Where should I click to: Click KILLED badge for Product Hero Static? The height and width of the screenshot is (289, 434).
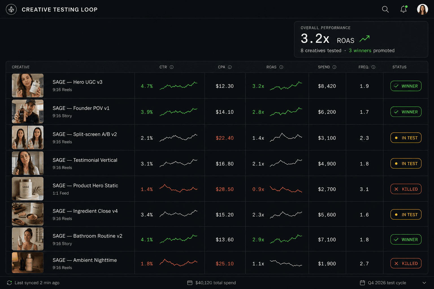tap(406, 189)
